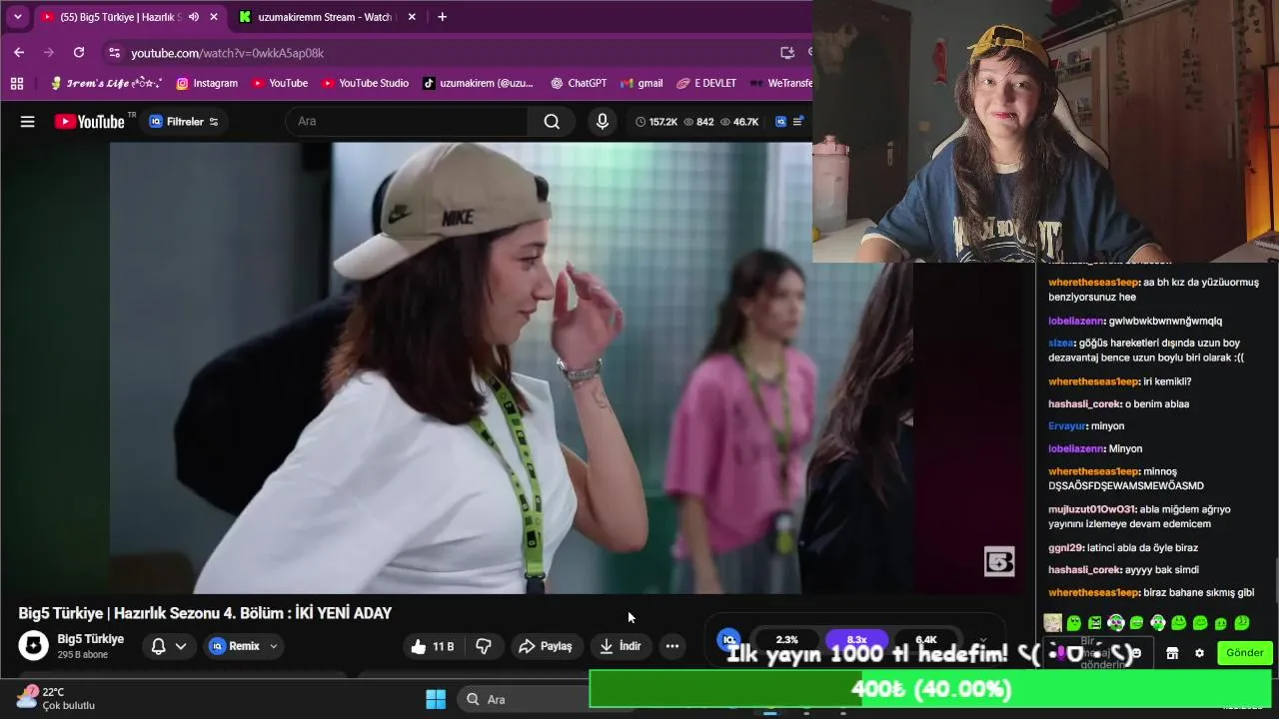Open the weather widget showing 22°C
The width and height of the screenshot is (1279, 719).
(55, 698)
